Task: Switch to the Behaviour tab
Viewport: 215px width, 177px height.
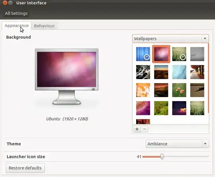Action: click(x=44, y=26)
